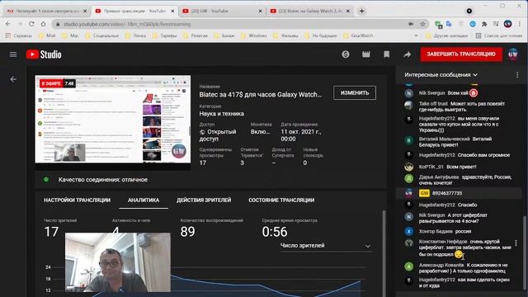Click stream title Biatec за 417$
The height and width of the screenshot is (297, 528).
(x=261, y=95)
